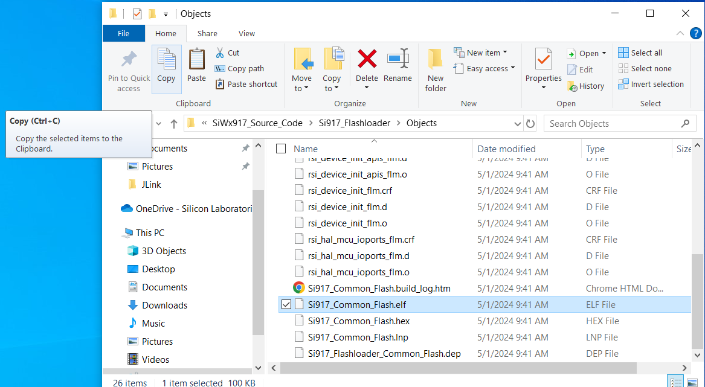
Task: Customize Quick Access Toolbar dropdown arrow
Action: pyautogui.click(x=166, y=14)
